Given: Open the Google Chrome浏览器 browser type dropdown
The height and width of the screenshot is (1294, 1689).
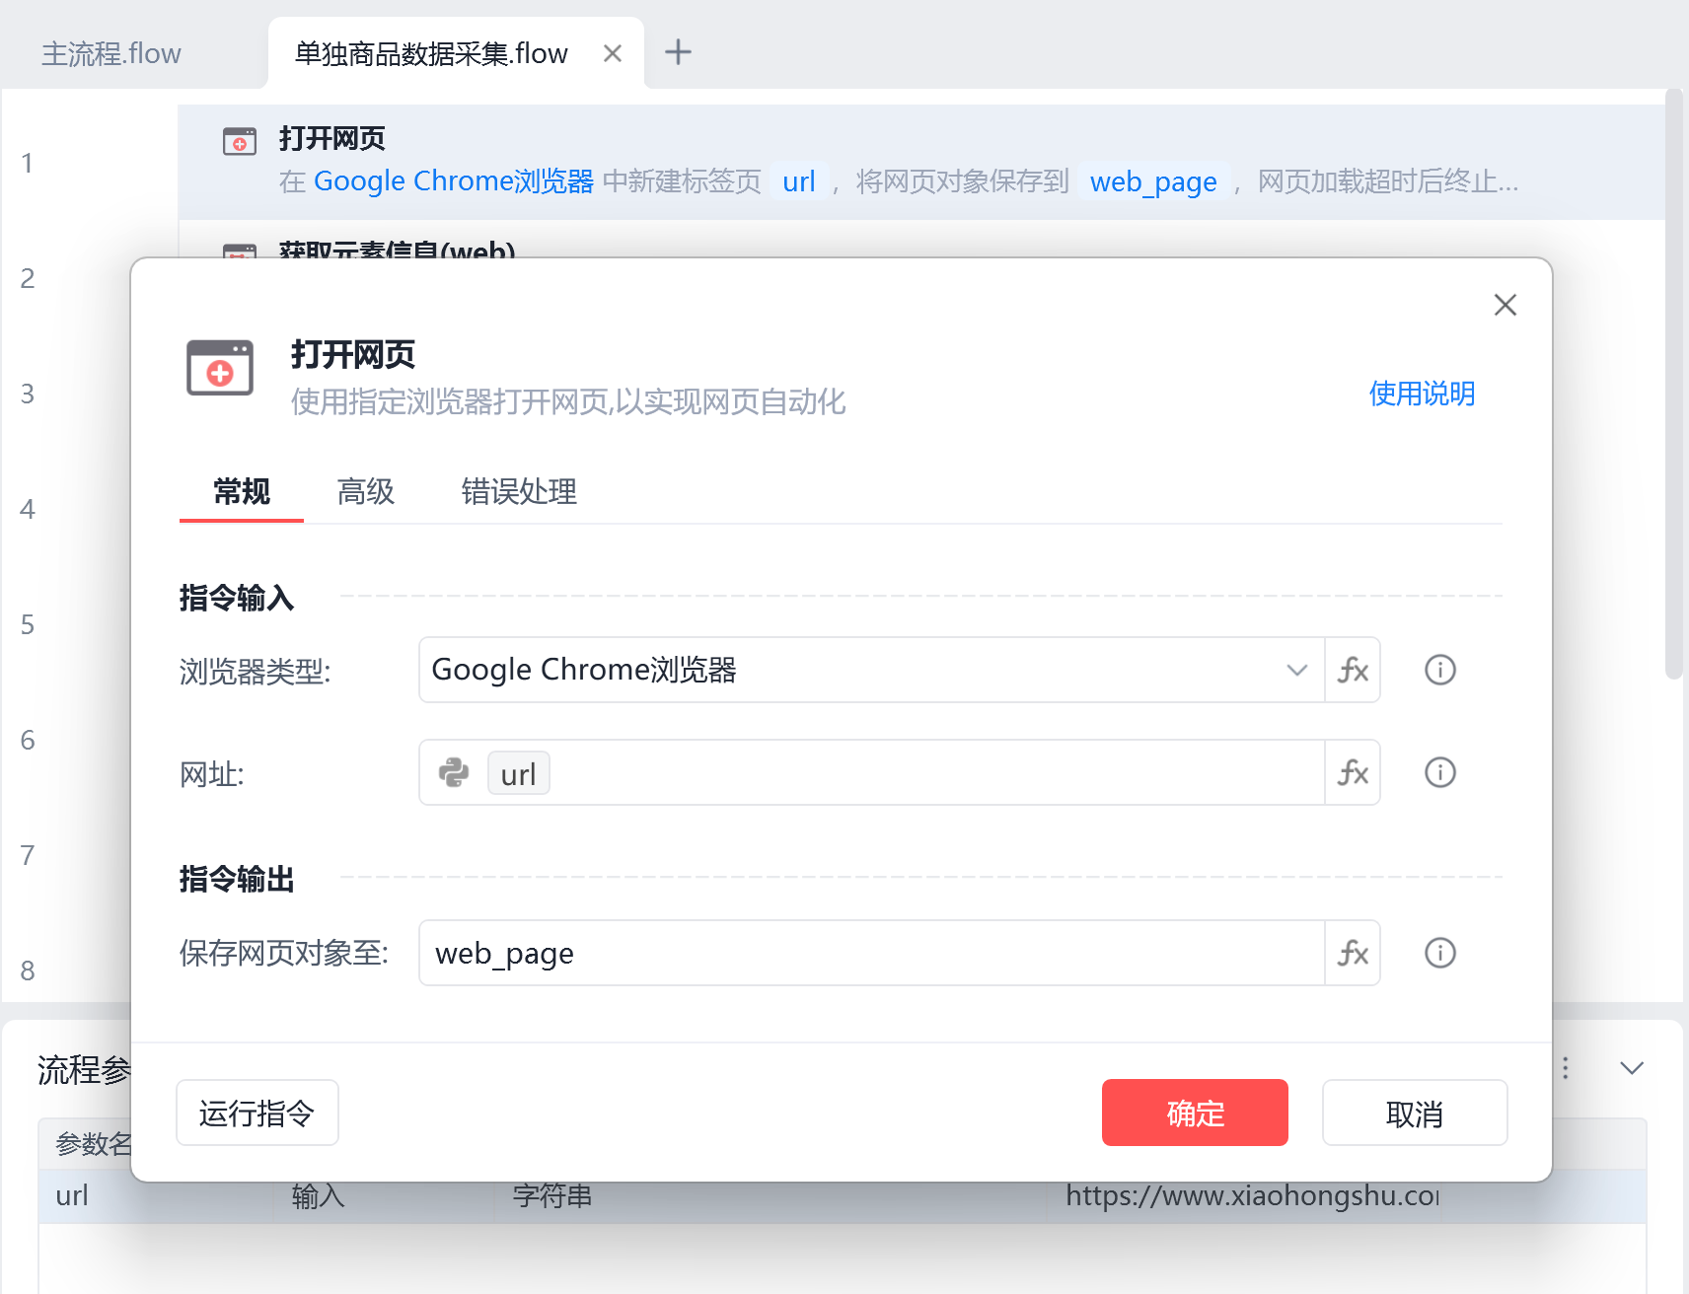Looking at the screenshot, I should coord(1295,671).
